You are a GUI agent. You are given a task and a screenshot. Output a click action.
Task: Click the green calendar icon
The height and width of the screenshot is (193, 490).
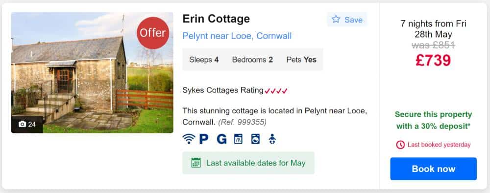click(x=196, y=163)
